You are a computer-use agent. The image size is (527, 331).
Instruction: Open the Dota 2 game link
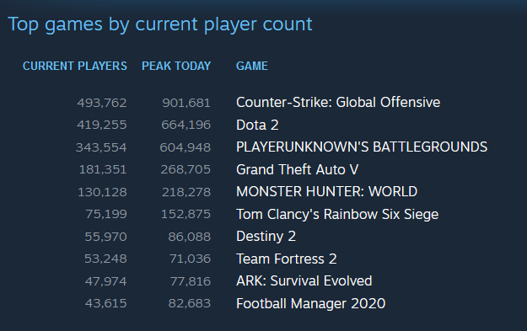(x=257, y=125)
